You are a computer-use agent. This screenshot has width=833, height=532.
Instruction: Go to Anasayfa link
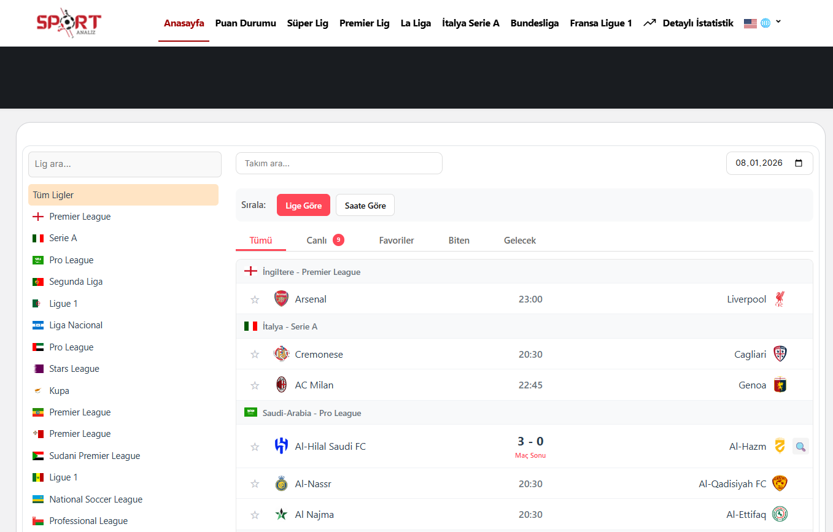[x=184, y=23]
